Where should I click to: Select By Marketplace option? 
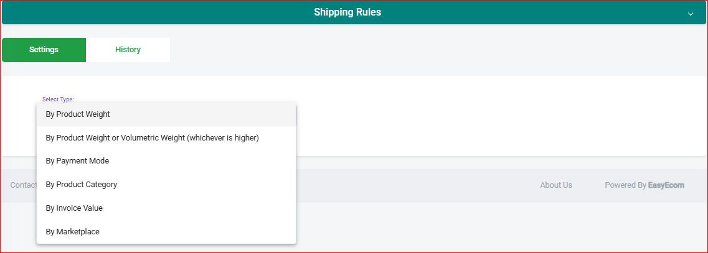pyautogui.click(x=166, y=231)
